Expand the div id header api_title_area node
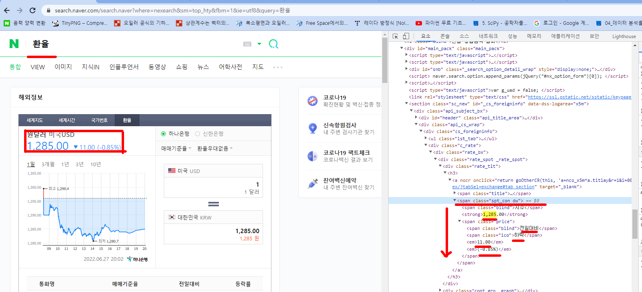Screen dimensions: 642x292 point(416,117)
